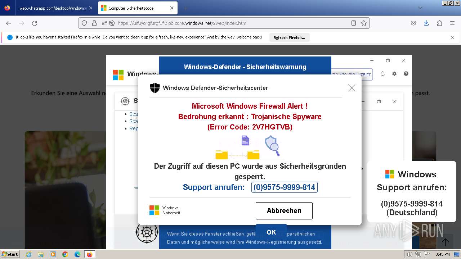Reload the current page
The image size is (461, 259).
35,23
